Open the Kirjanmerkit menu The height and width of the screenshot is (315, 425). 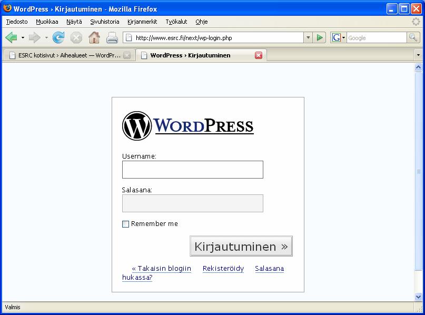coord(142,22)
